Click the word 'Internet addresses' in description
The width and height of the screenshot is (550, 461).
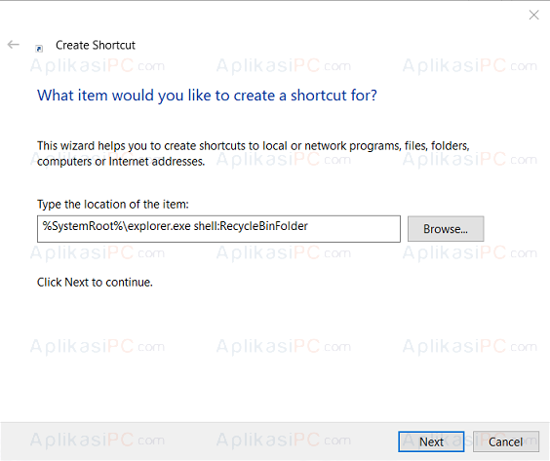[x=156, y=162]
